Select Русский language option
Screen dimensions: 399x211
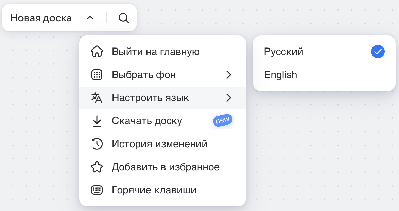click(x=324, y=52)
